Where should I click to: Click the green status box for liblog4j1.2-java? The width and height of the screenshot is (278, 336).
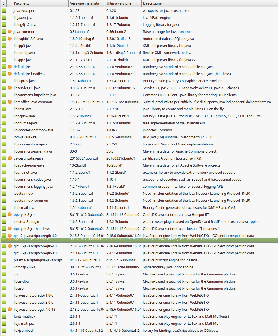[4, 25]
